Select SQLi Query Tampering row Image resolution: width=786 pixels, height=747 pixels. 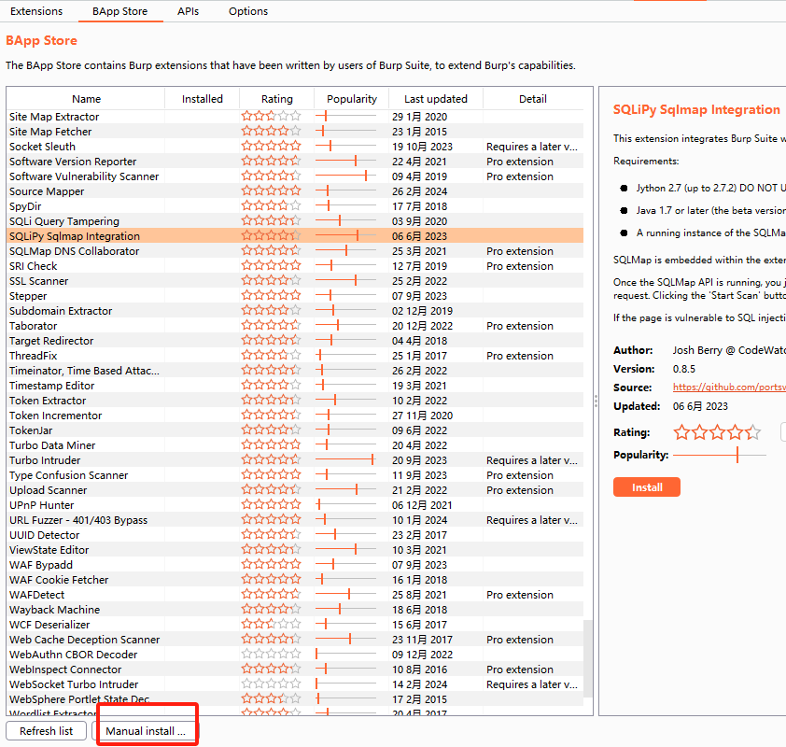pyautogui.click(x=295, y=221)
